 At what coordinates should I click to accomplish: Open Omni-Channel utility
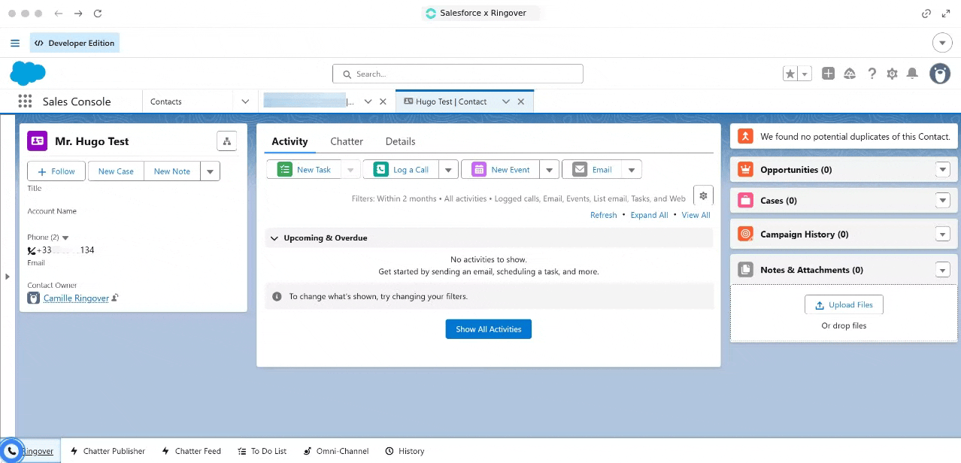[x=336, y=451]
